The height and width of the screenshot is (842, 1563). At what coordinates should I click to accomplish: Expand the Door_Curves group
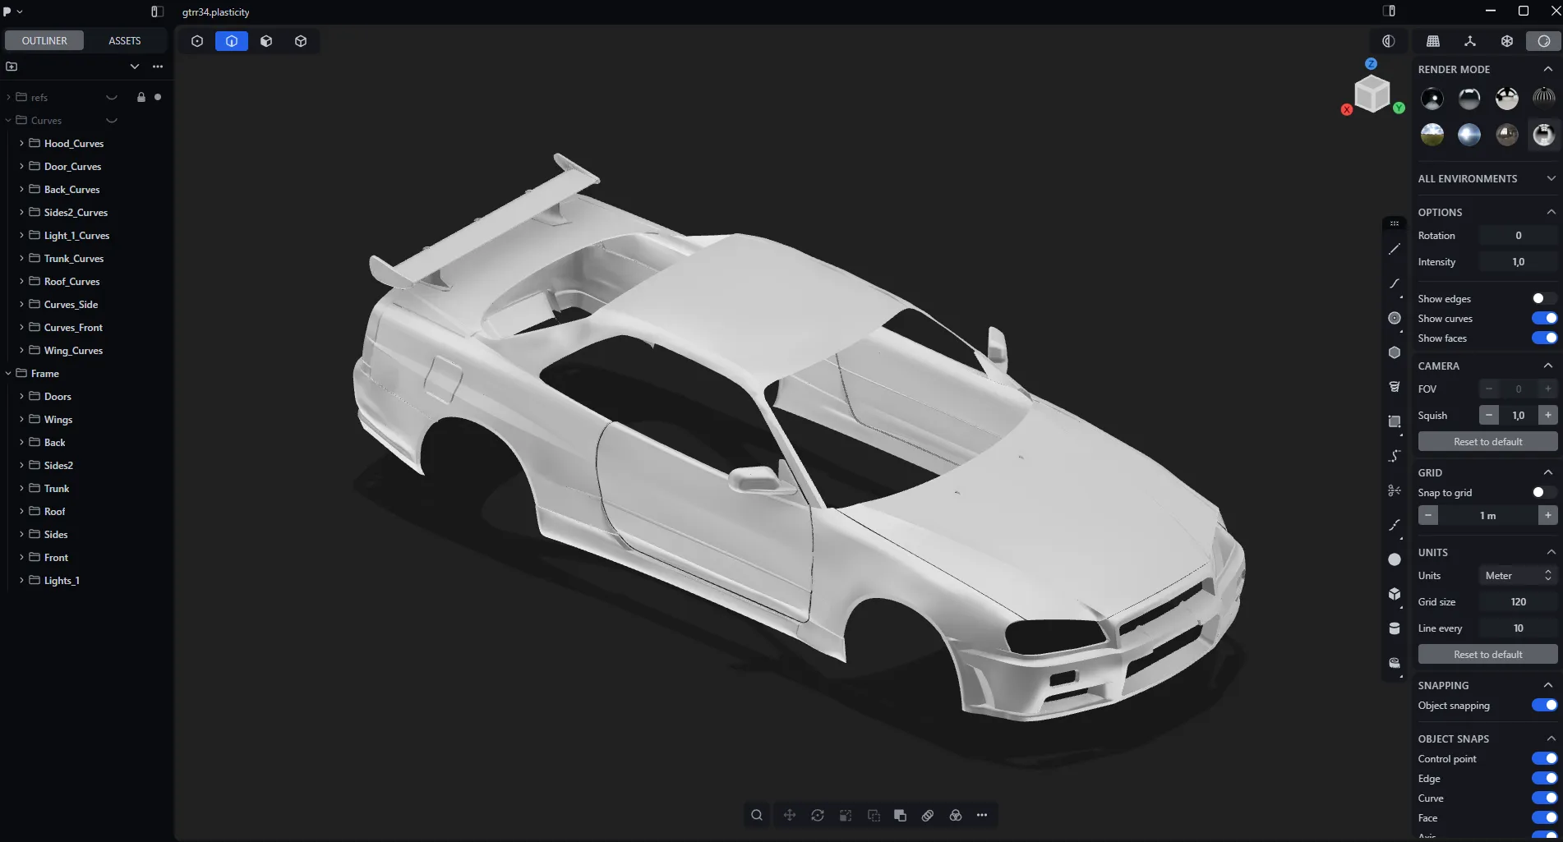21,166
